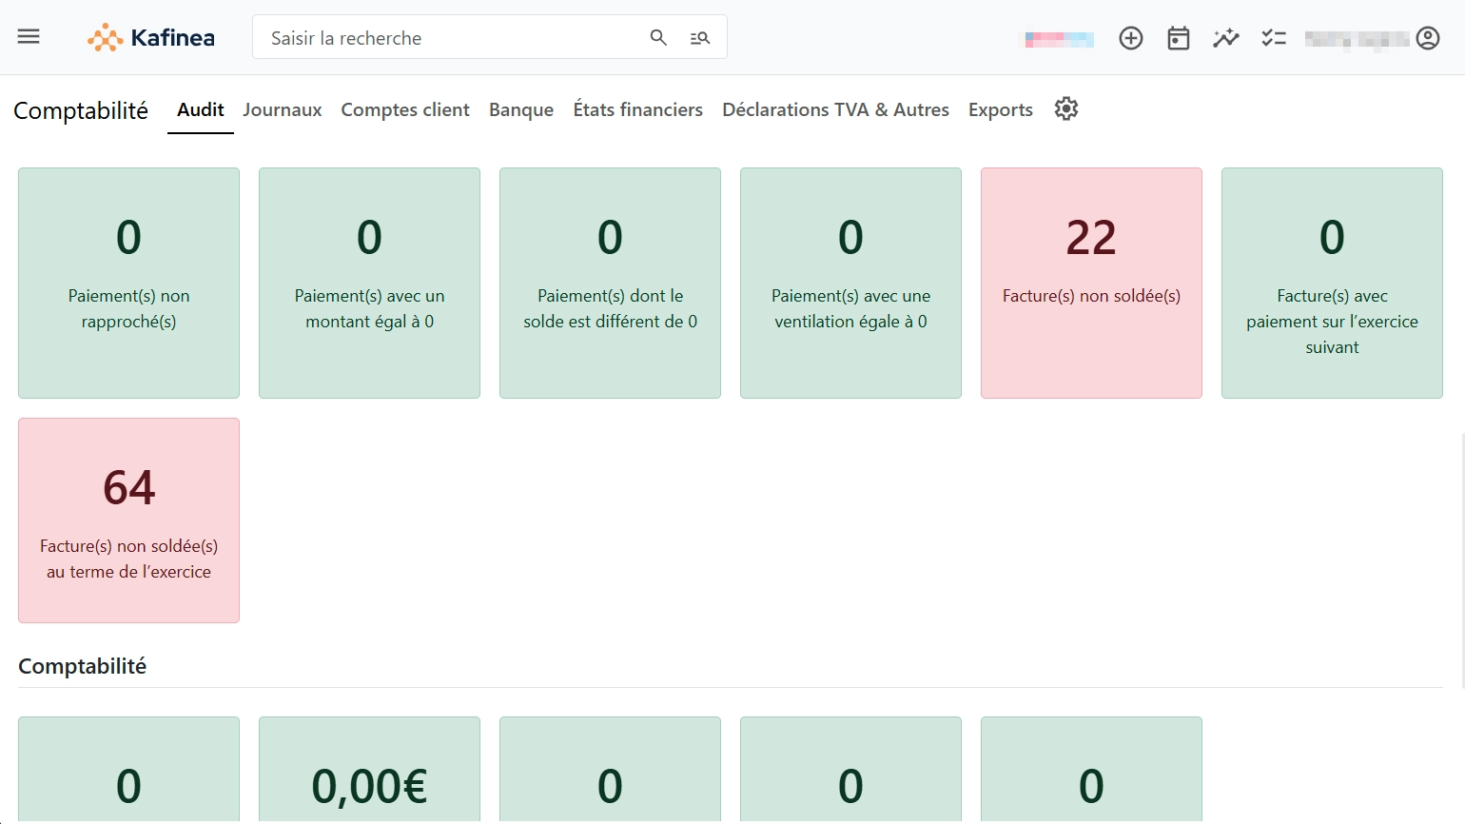This screenshot has height=824, width=1465.
Task: Select the Banque tab
Action: 520,108
